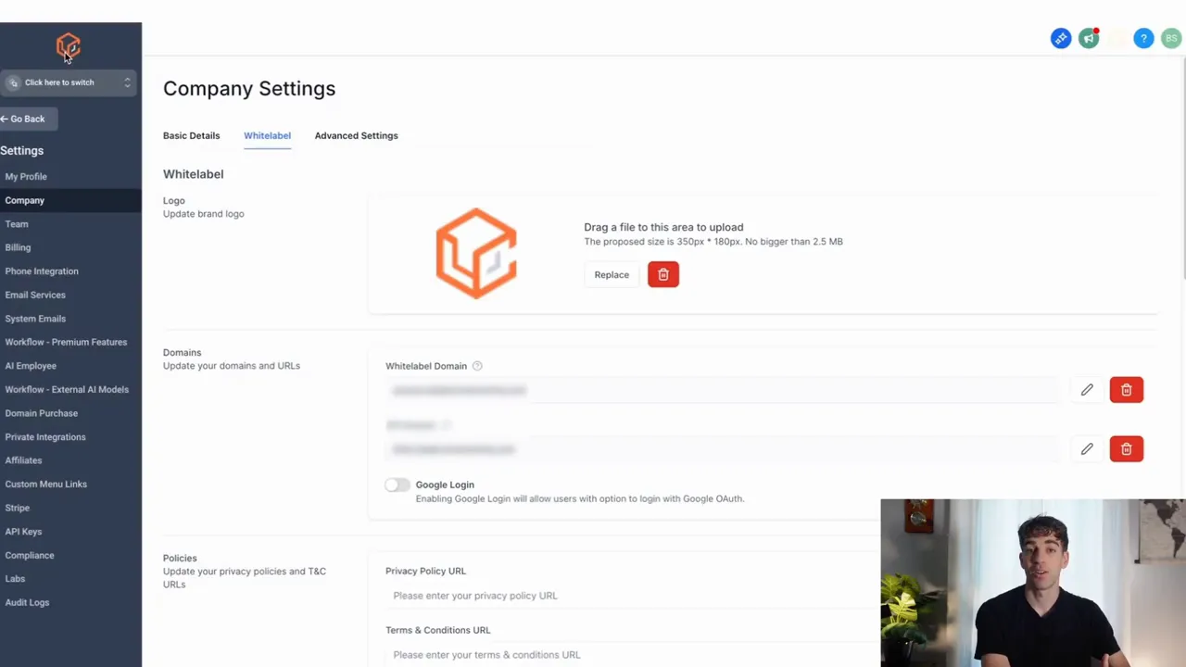Open Stripe settings

coord(18,508)
